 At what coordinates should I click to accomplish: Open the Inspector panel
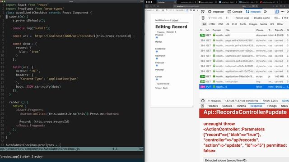click(x=216, y=12)
